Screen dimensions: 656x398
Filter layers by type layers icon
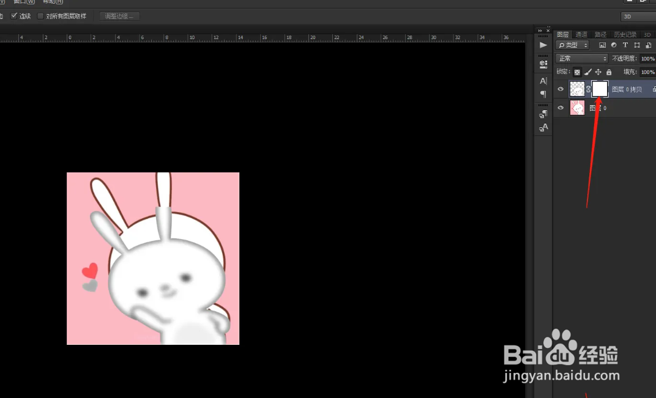pos(625,45)
